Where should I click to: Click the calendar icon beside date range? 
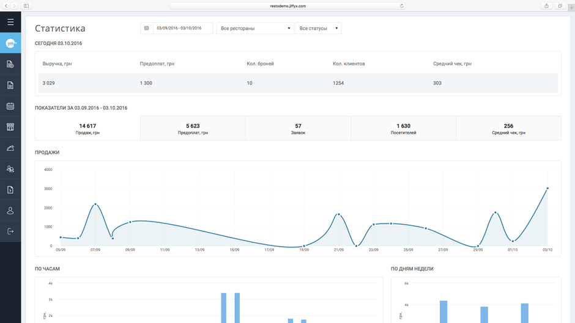click(x=147, y=28)
